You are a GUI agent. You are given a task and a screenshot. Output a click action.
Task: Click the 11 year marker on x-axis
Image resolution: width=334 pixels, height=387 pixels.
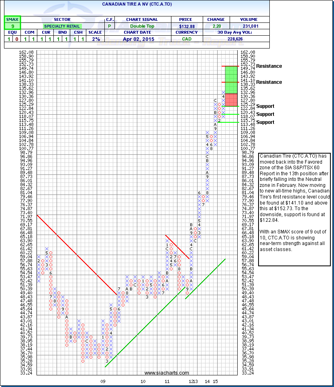coord(167,381)
